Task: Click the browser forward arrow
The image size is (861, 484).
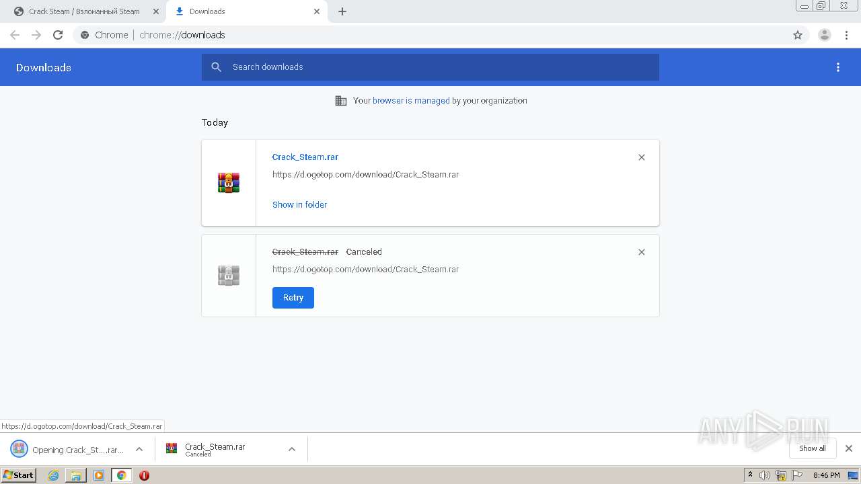Action: coord(36,35)
